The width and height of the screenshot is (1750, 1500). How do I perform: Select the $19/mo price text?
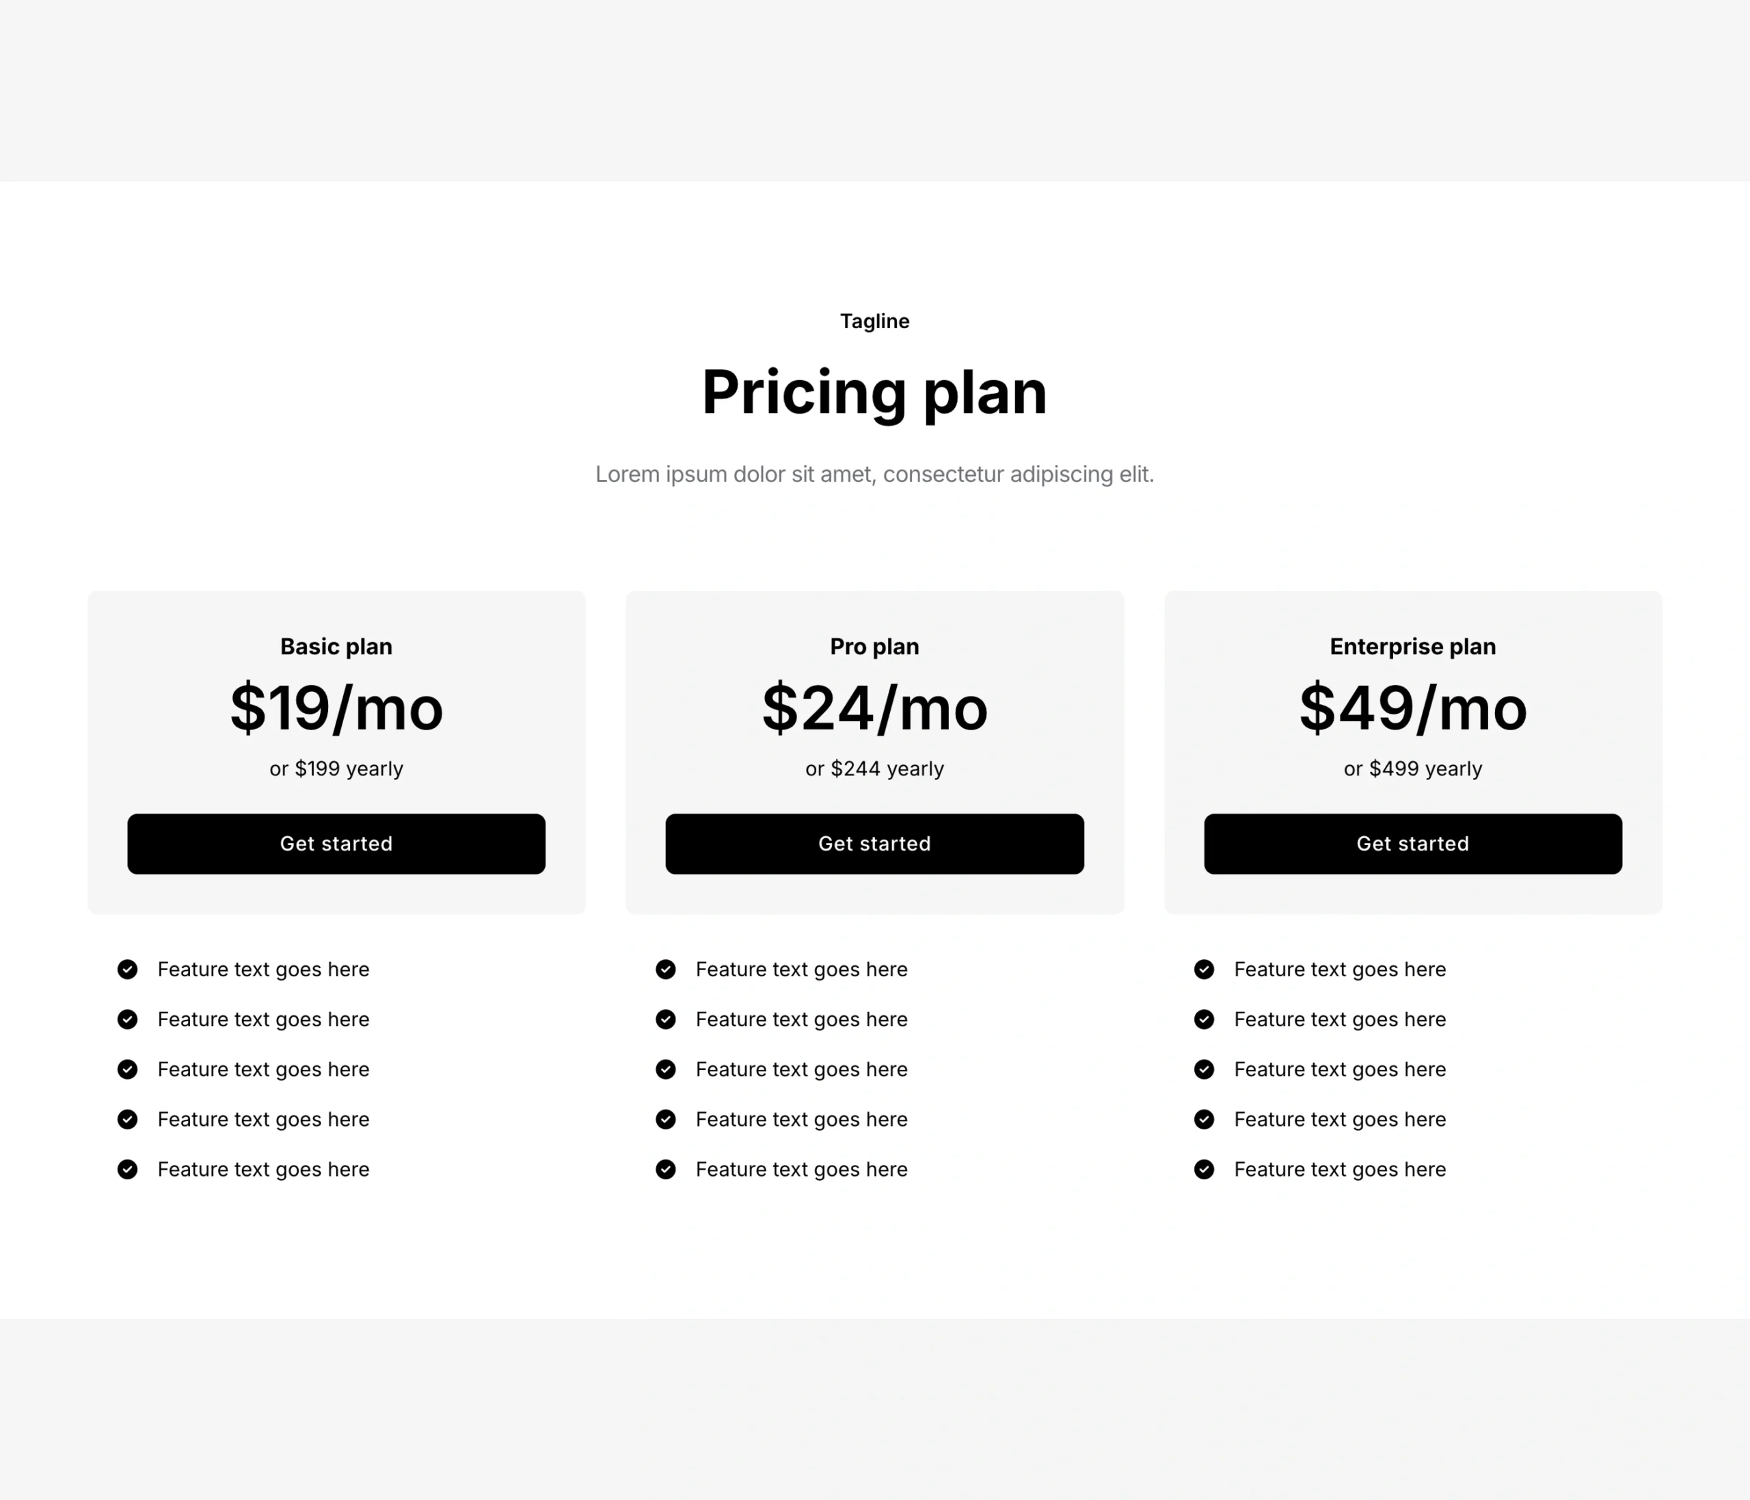point(336,708)
